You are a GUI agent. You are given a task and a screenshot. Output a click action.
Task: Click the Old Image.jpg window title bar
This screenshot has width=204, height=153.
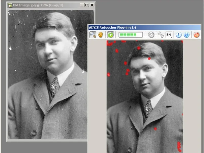click(x=51, y=5)
